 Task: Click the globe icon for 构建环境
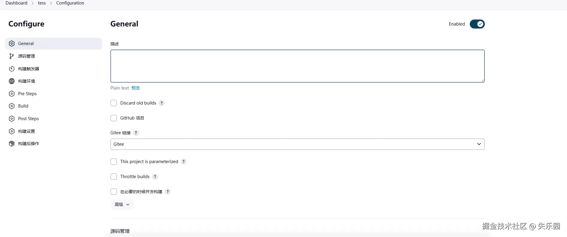(12, 81)
